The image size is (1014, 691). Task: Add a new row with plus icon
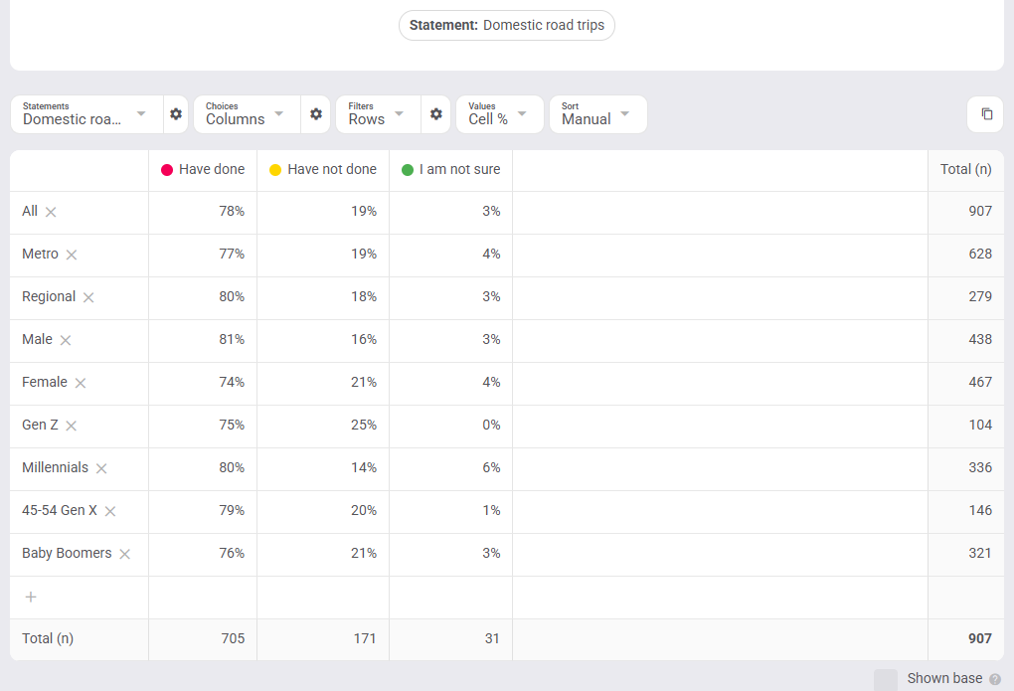pyautogui.click(x=31, y=597)
